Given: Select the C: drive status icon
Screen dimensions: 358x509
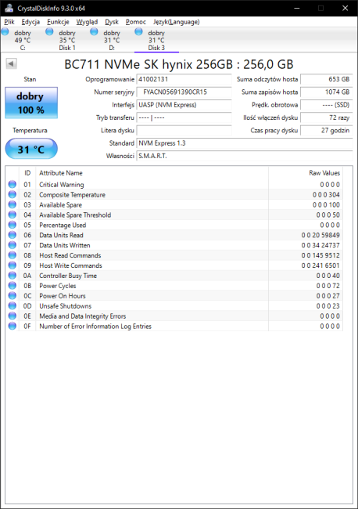Looking at the screenshot, I should [x=5, y=32].
